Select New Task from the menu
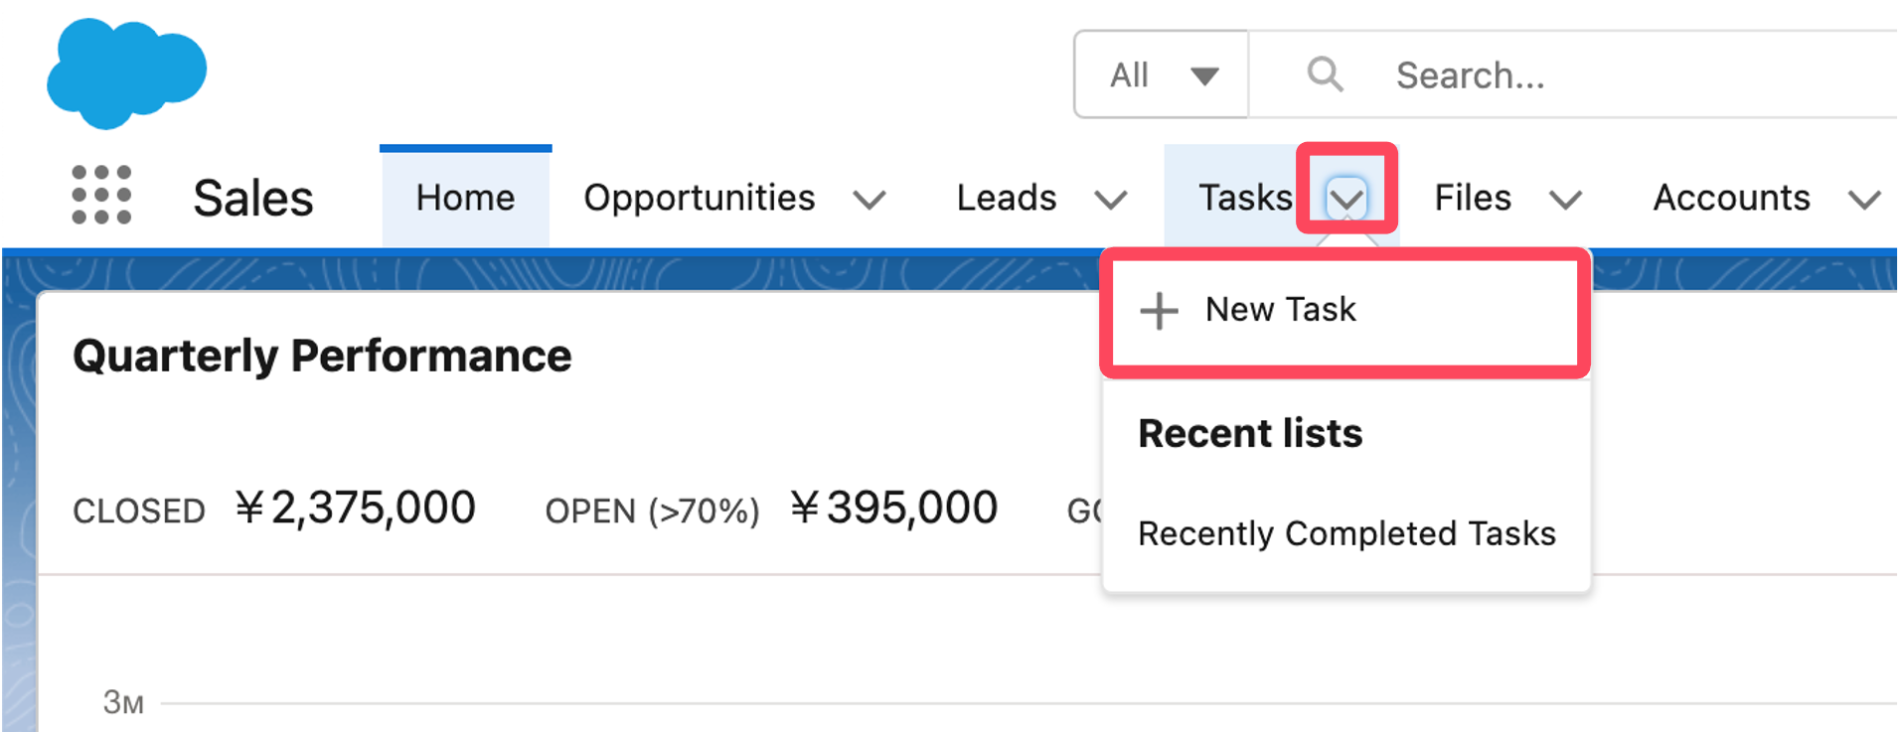The width and height of the screenshot is (1899, 732). [1280, 310]
